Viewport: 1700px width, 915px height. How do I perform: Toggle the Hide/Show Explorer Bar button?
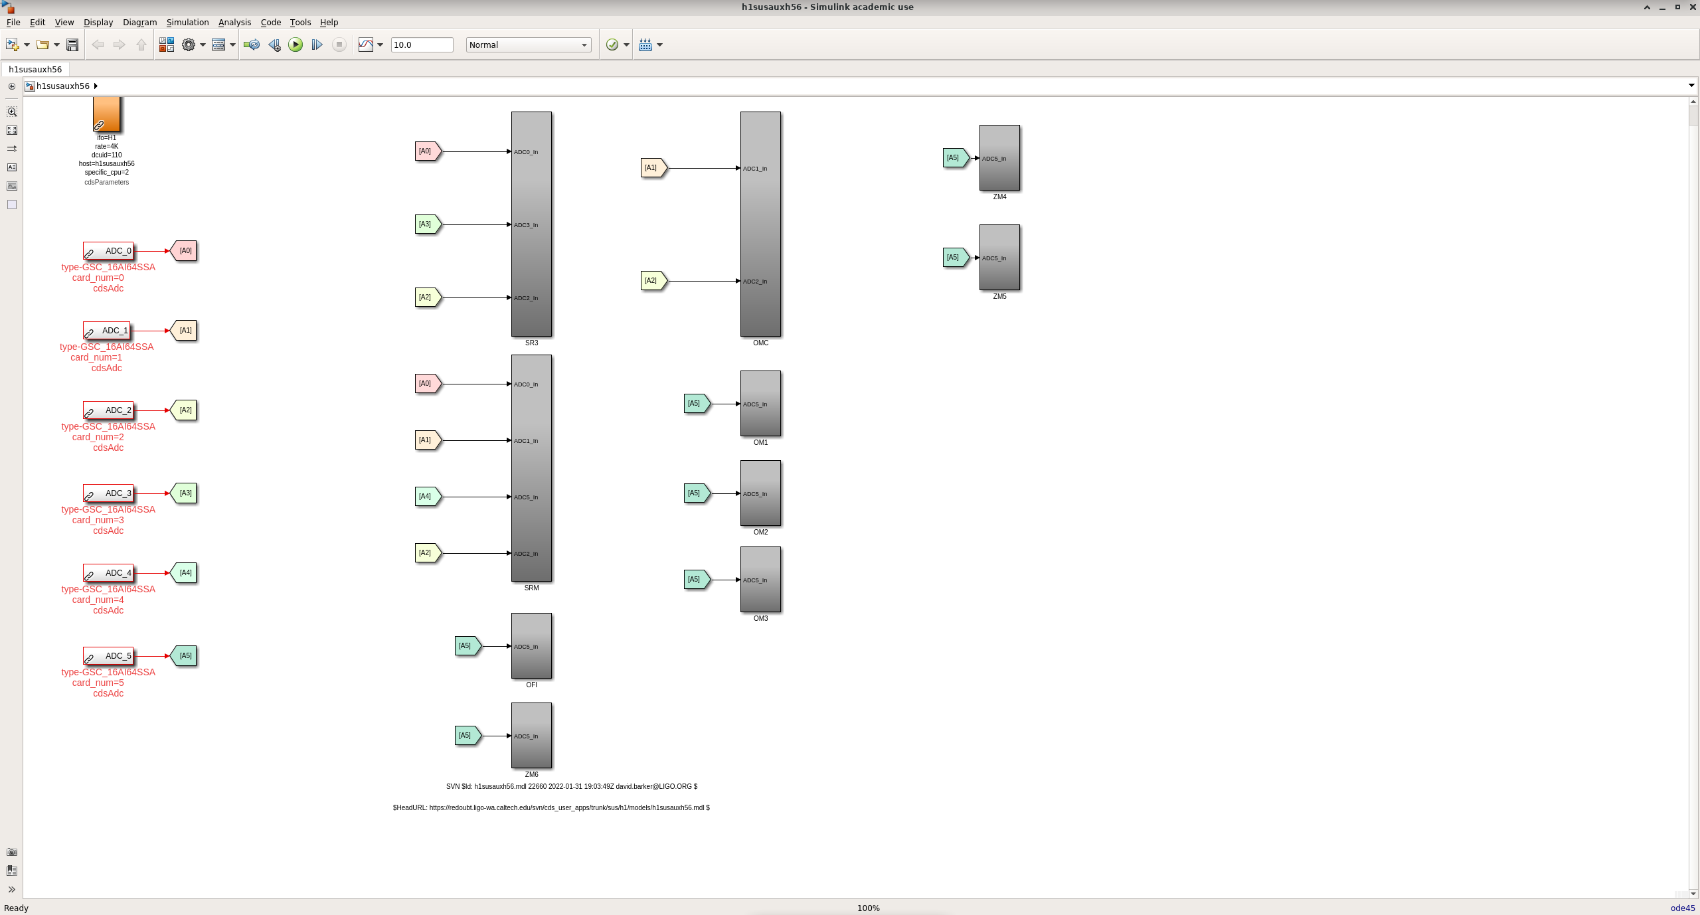12,86
